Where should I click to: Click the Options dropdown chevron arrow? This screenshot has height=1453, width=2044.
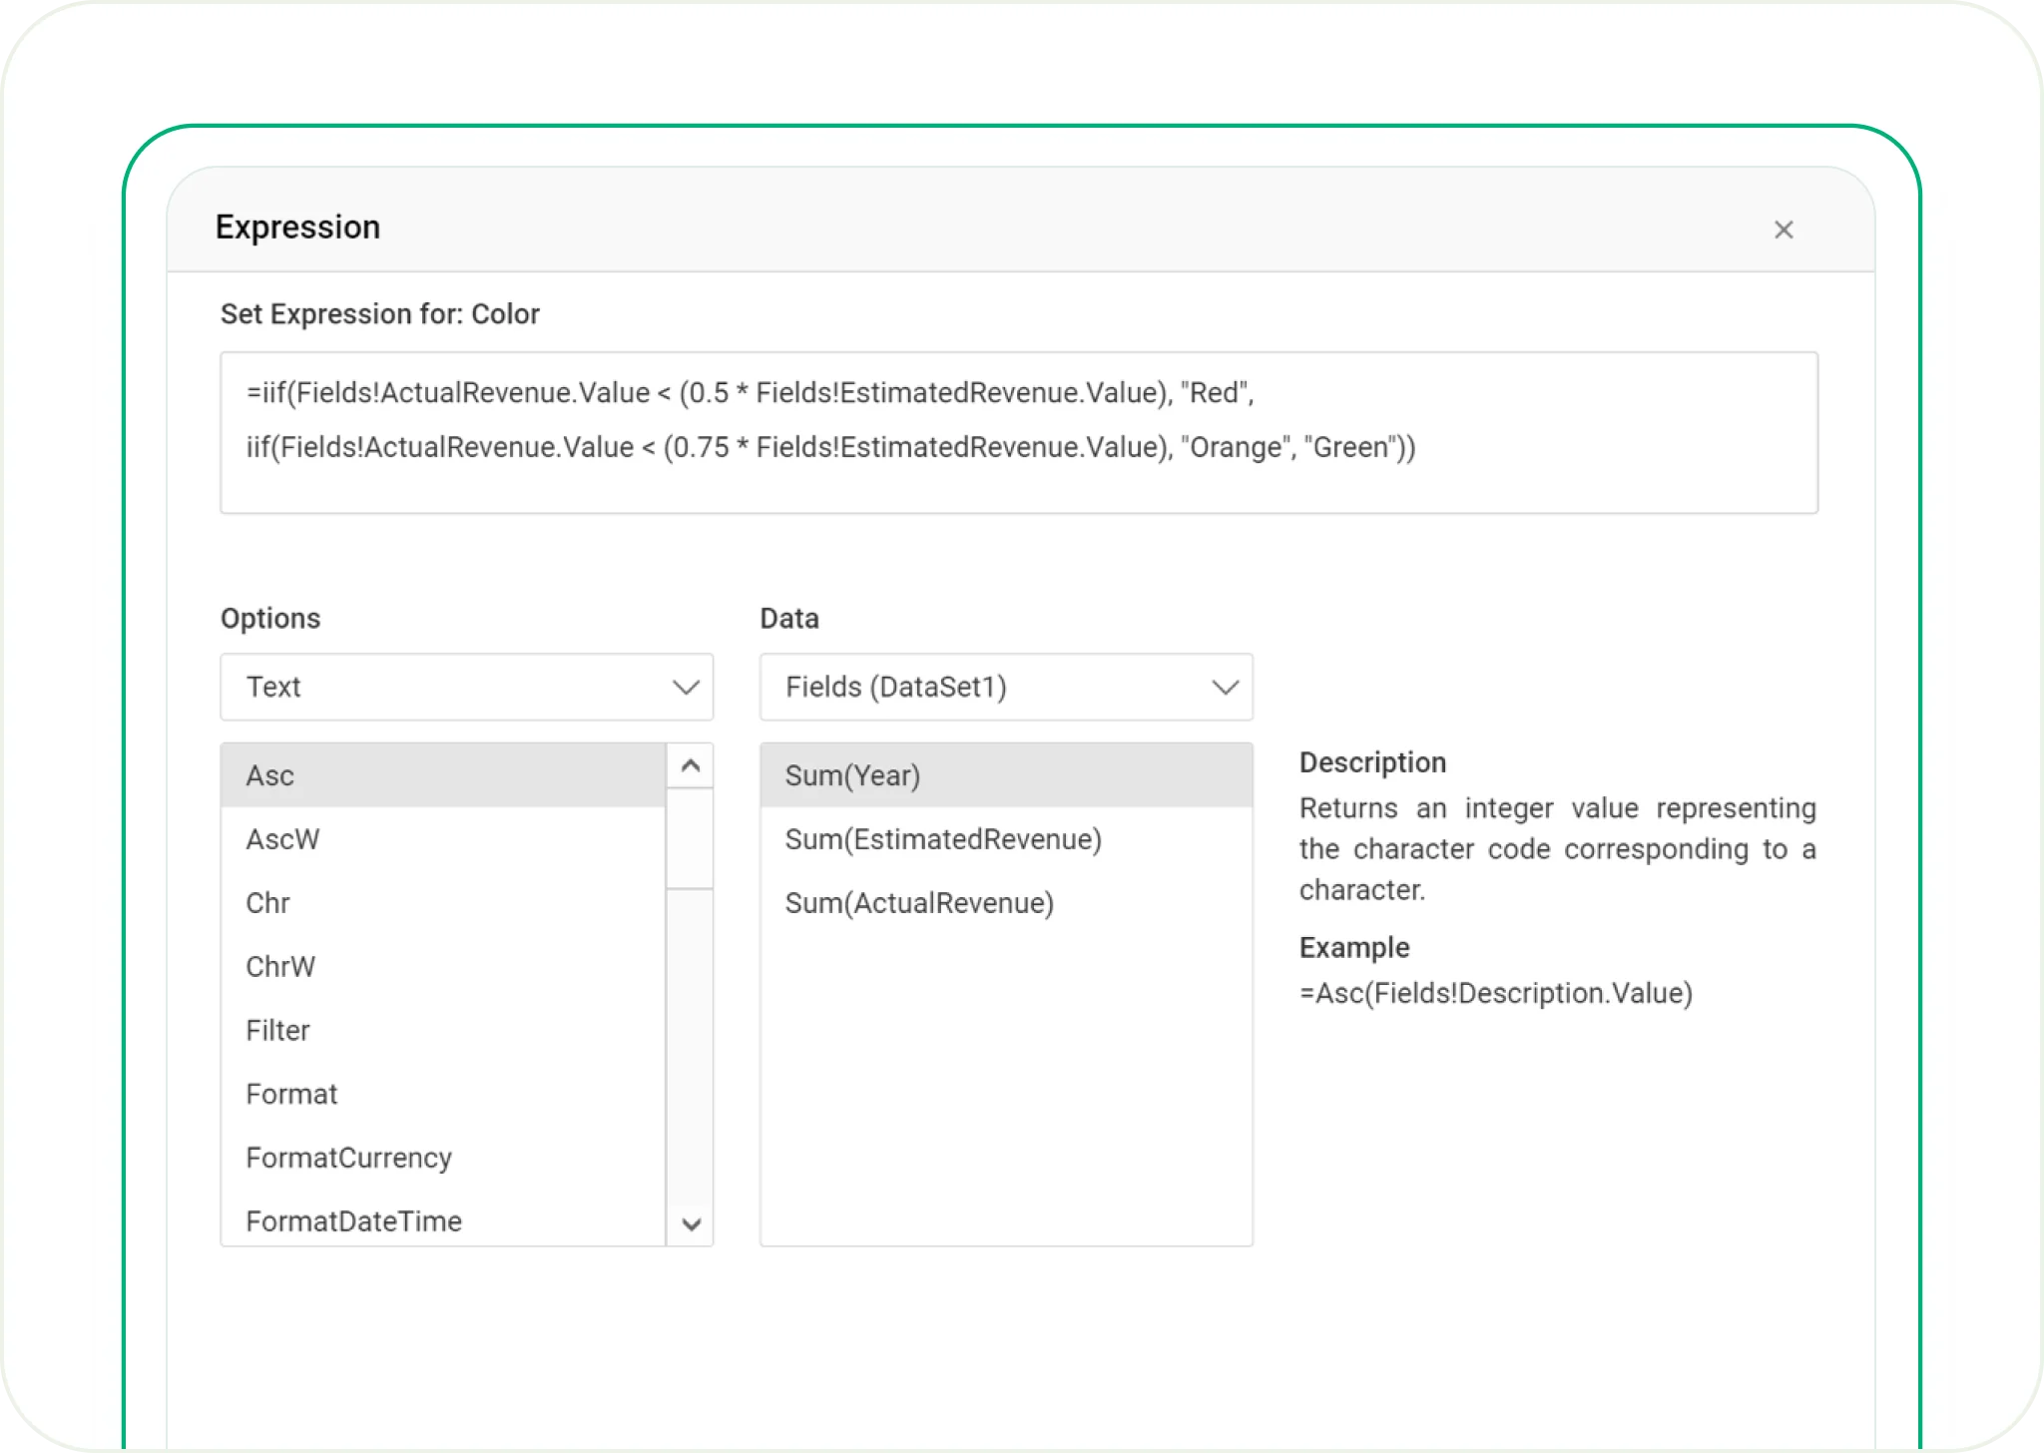[x=686, y=687]
